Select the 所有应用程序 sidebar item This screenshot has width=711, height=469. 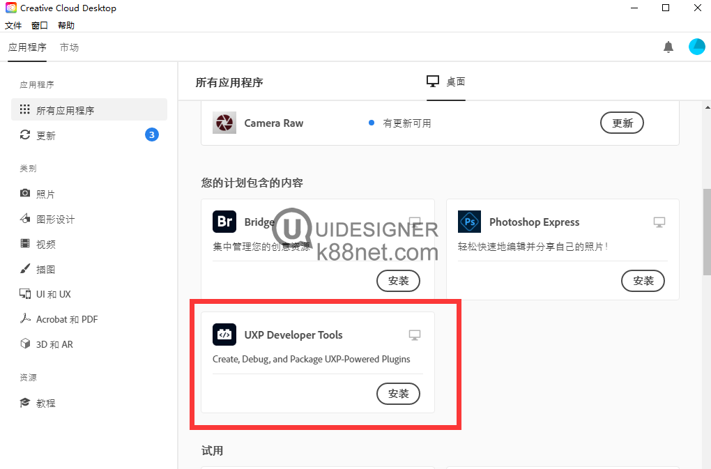pyautogui.click(x=89, y=110)
